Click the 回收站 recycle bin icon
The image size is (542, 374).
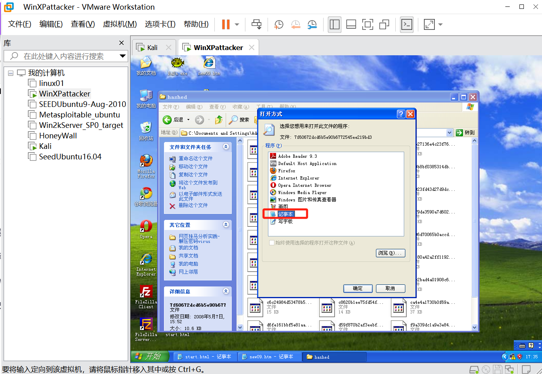pyautogui.click(x=146, y=131)
